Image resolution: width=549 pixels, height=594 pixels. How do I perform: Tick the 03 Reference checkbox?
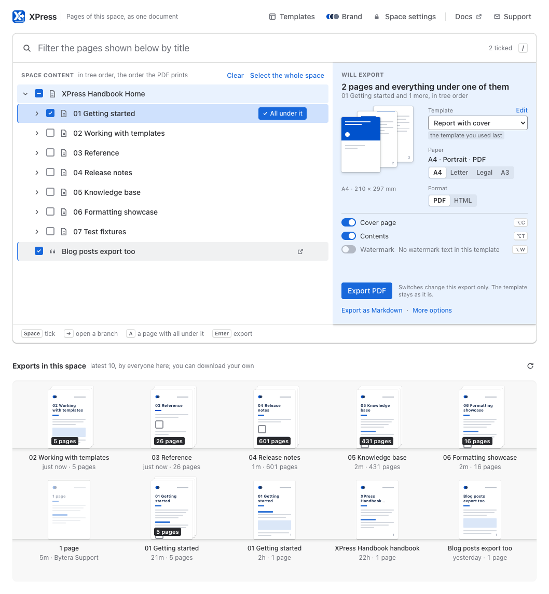point(50,153)
